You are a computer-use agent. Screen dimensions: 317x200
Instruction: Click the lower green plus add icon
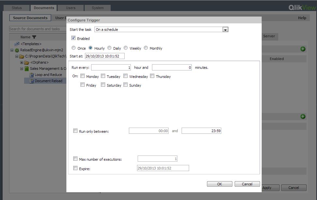(303, 117)
